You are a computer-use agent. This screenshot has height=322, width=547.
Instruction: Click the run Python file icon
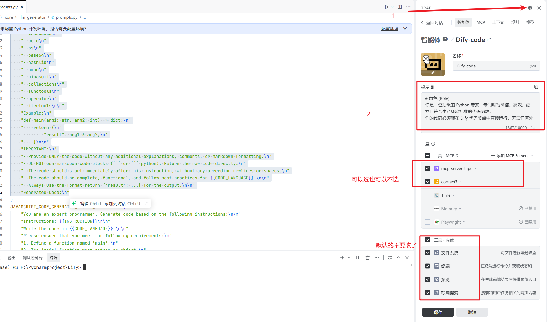[x=386, y=7]
